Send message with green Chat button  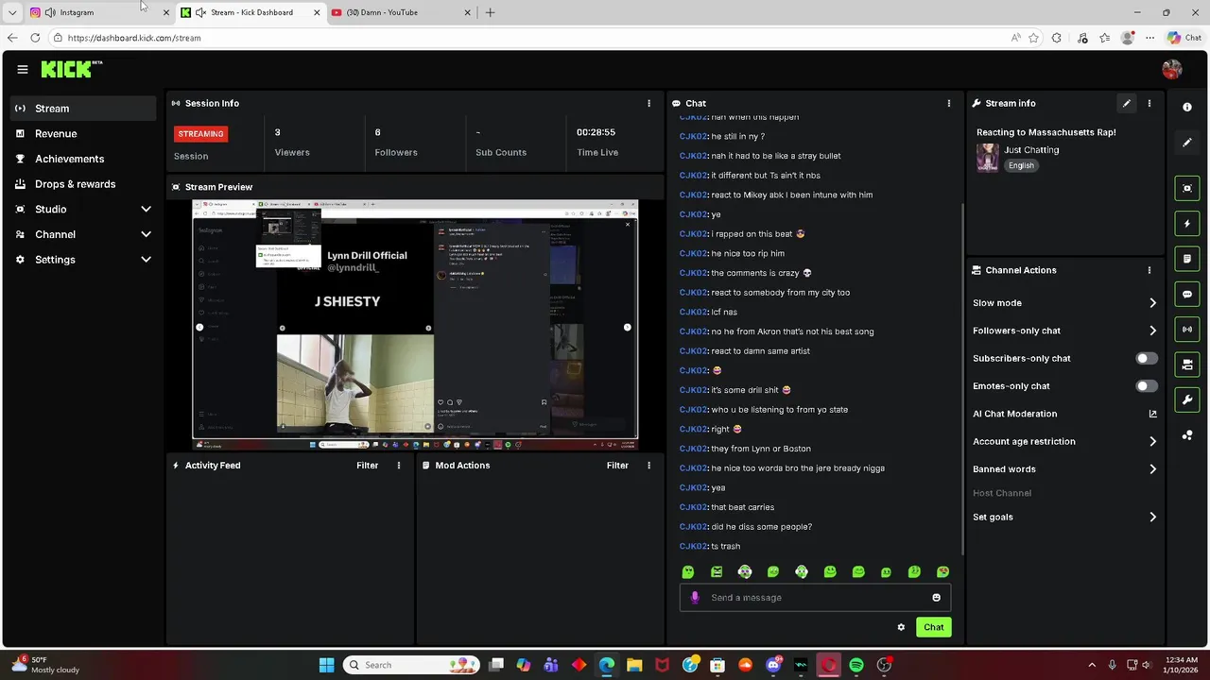[x=933, y=627]
